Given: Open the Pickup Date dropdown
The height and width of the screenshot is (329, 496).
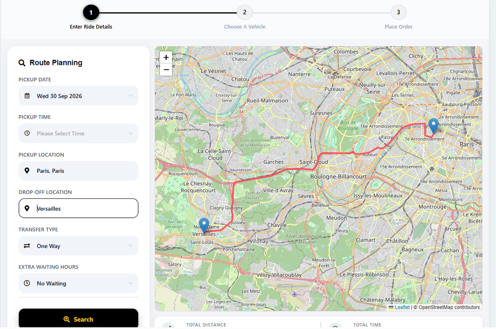Looking at the screenshot, I should coord(78,96).
